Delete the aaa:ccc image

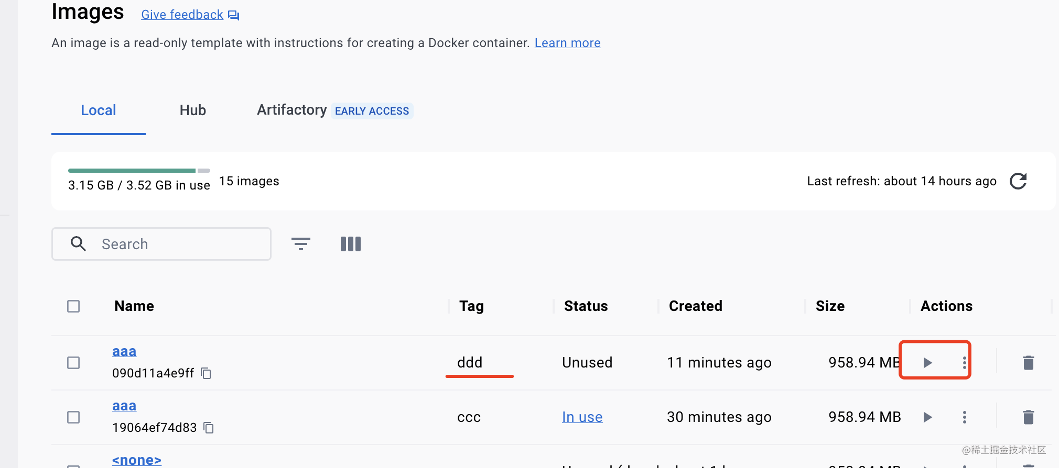pos(1028,417)
